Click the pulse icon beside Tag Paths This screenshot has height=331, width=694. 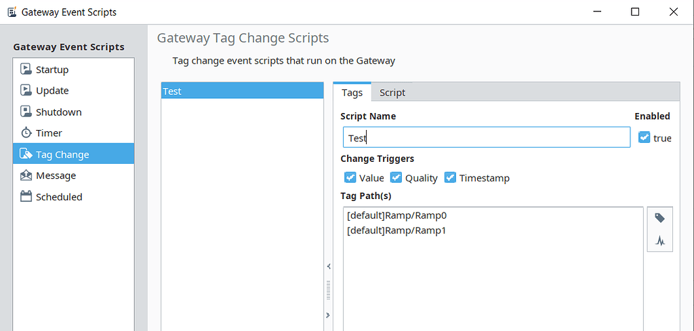click(x=659, y=240)
